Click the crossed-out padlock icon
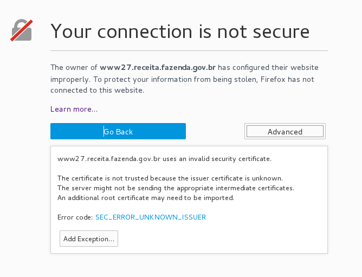The image size is (362, 277). [x=22, y=30]
